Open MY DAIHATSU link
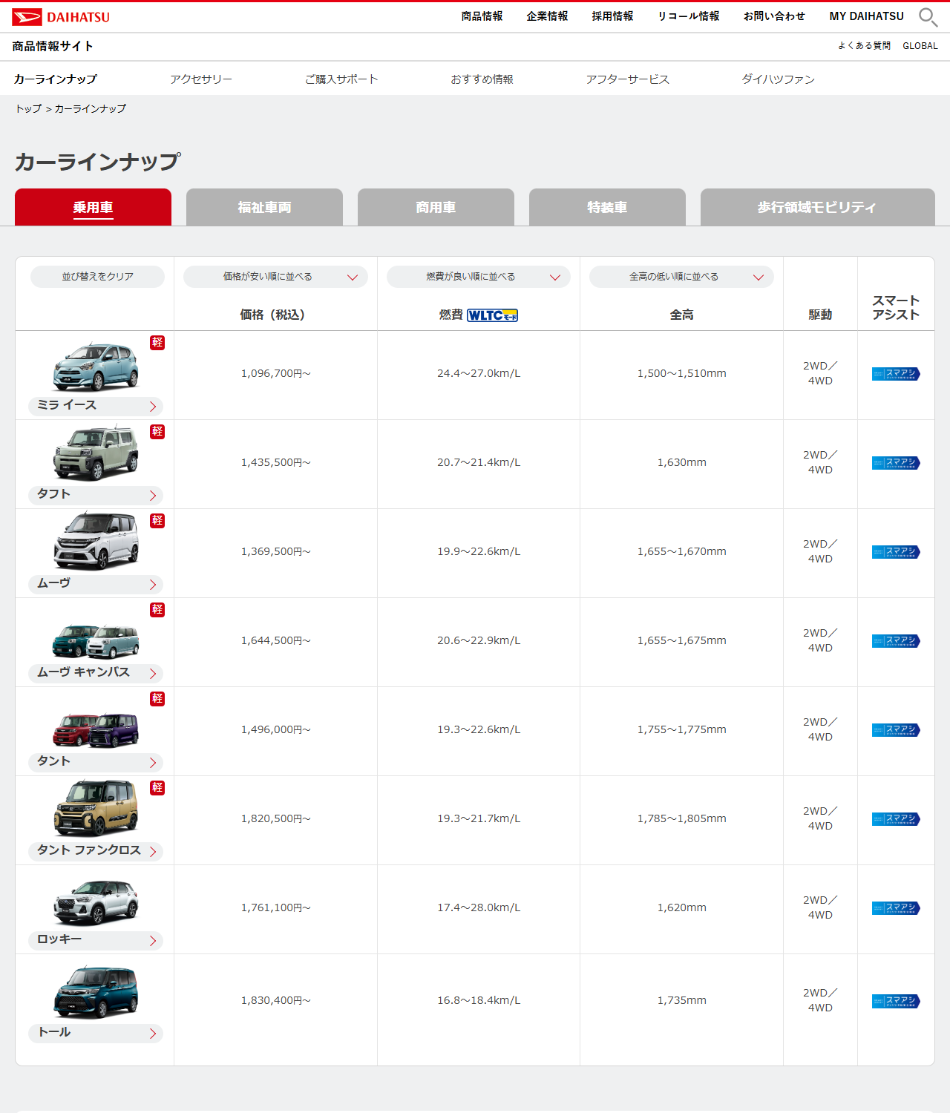Image resolution: width=950 pixels, height=1113 pixels. pos(866,16)
